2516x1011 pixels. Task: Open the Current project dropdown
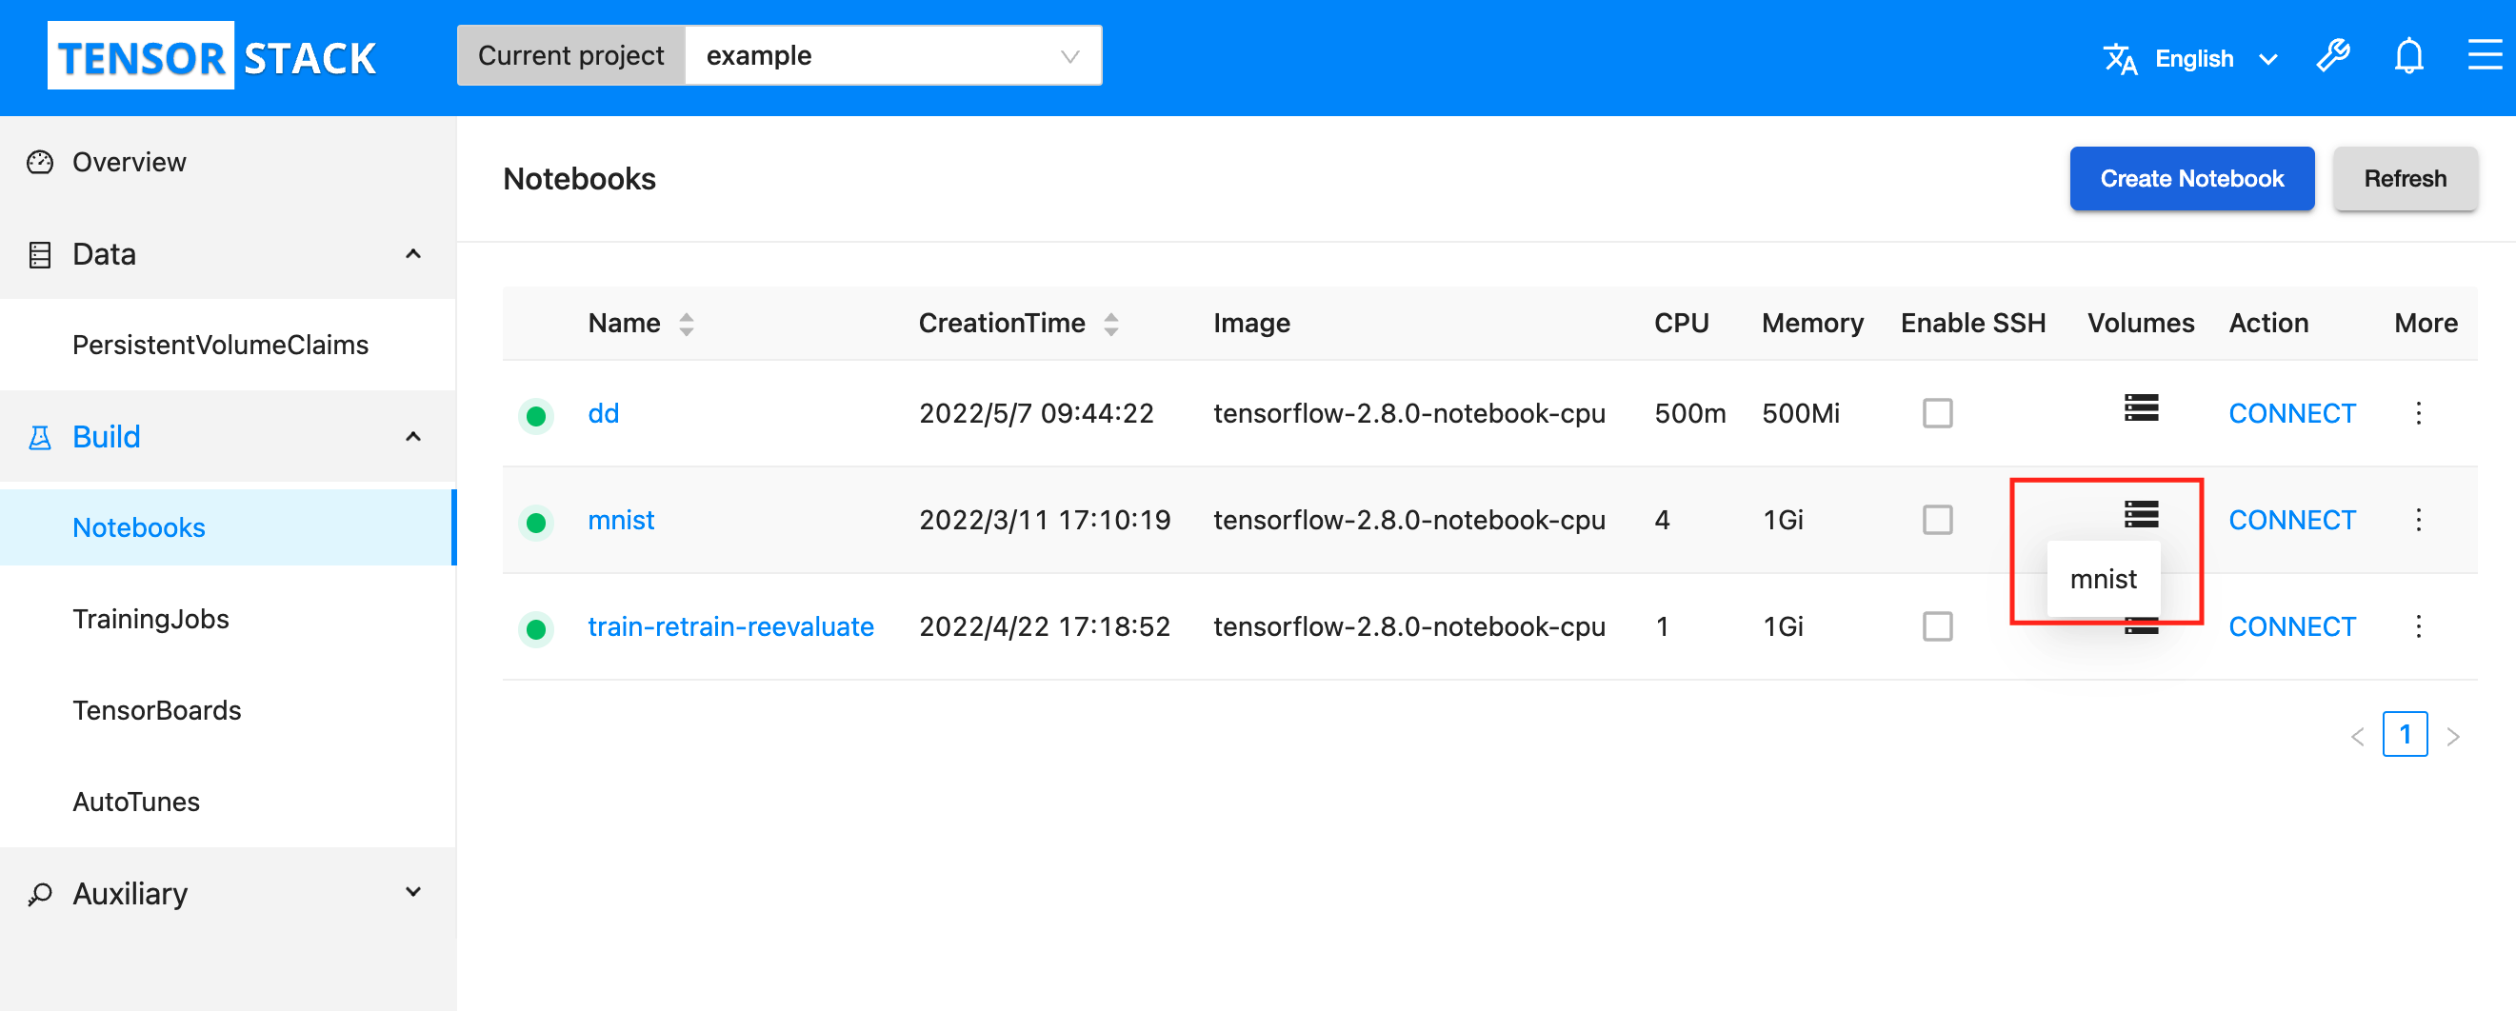coord(893,55)
